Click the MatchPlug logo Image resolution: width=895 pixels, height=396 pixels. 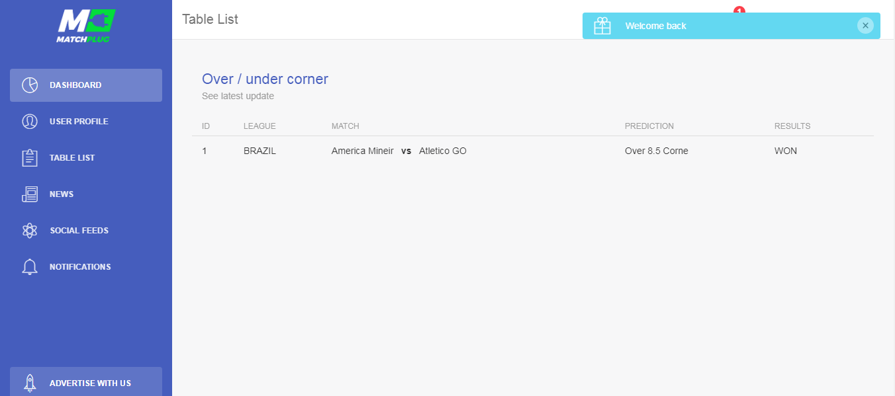[x=86, y=26]
